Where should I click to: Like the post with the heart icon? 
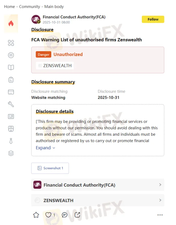tap(49, 215)
